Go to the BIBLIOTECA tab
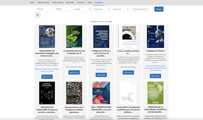The image size is (203, 120). coord(99,2)
